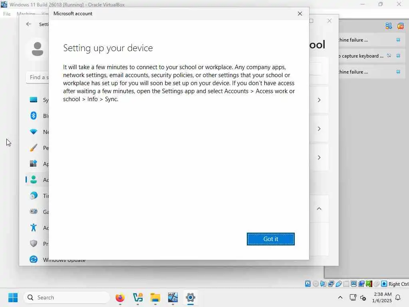Viewport: 409px width, 307px height.
Task: Click the VirtualBox hard disk status icon
Action: pos(308,284)
